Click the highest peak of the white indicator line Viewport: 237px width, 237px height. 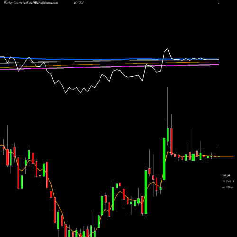click(x=167, y=49)
